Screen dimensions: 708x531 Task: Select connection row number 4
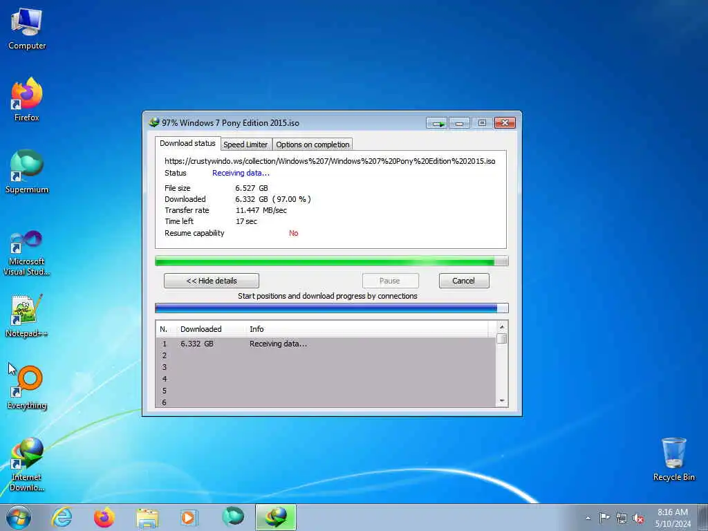click(326, 379)
